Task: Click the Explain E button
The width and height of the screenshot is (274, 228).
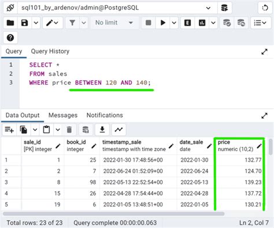Action: 187,23
